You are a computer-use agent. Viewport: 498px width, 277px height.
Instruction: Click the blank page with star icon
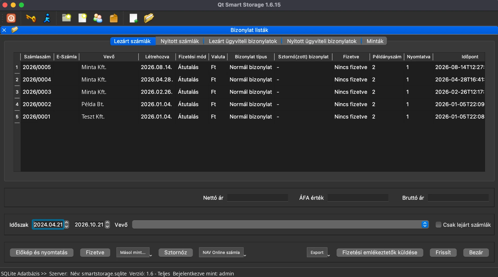[x=82, y=18]
